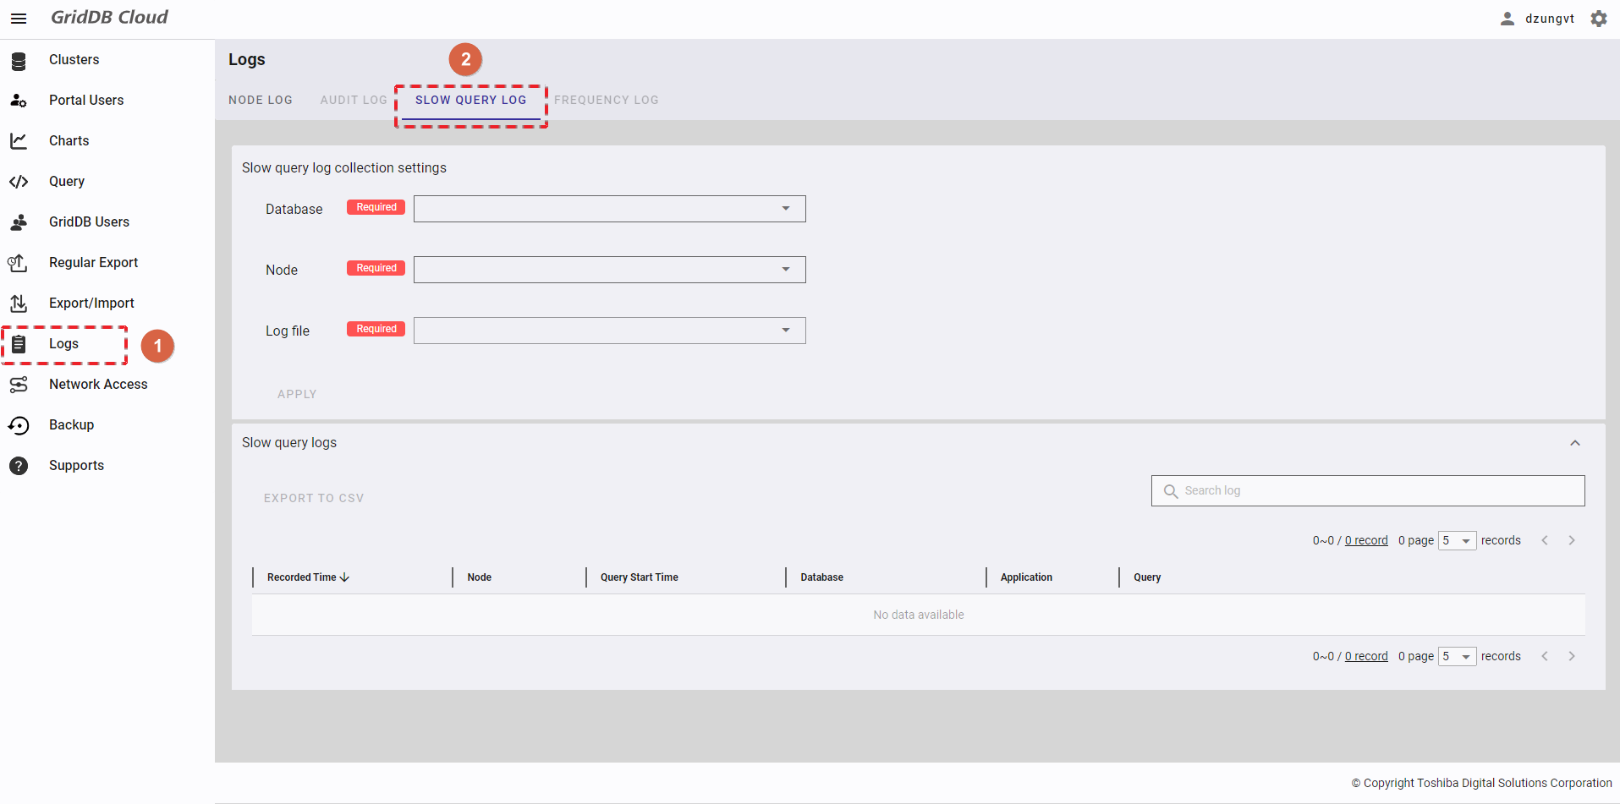
Task: Open the Log file dropdown
Action: (x=609, y=331)
